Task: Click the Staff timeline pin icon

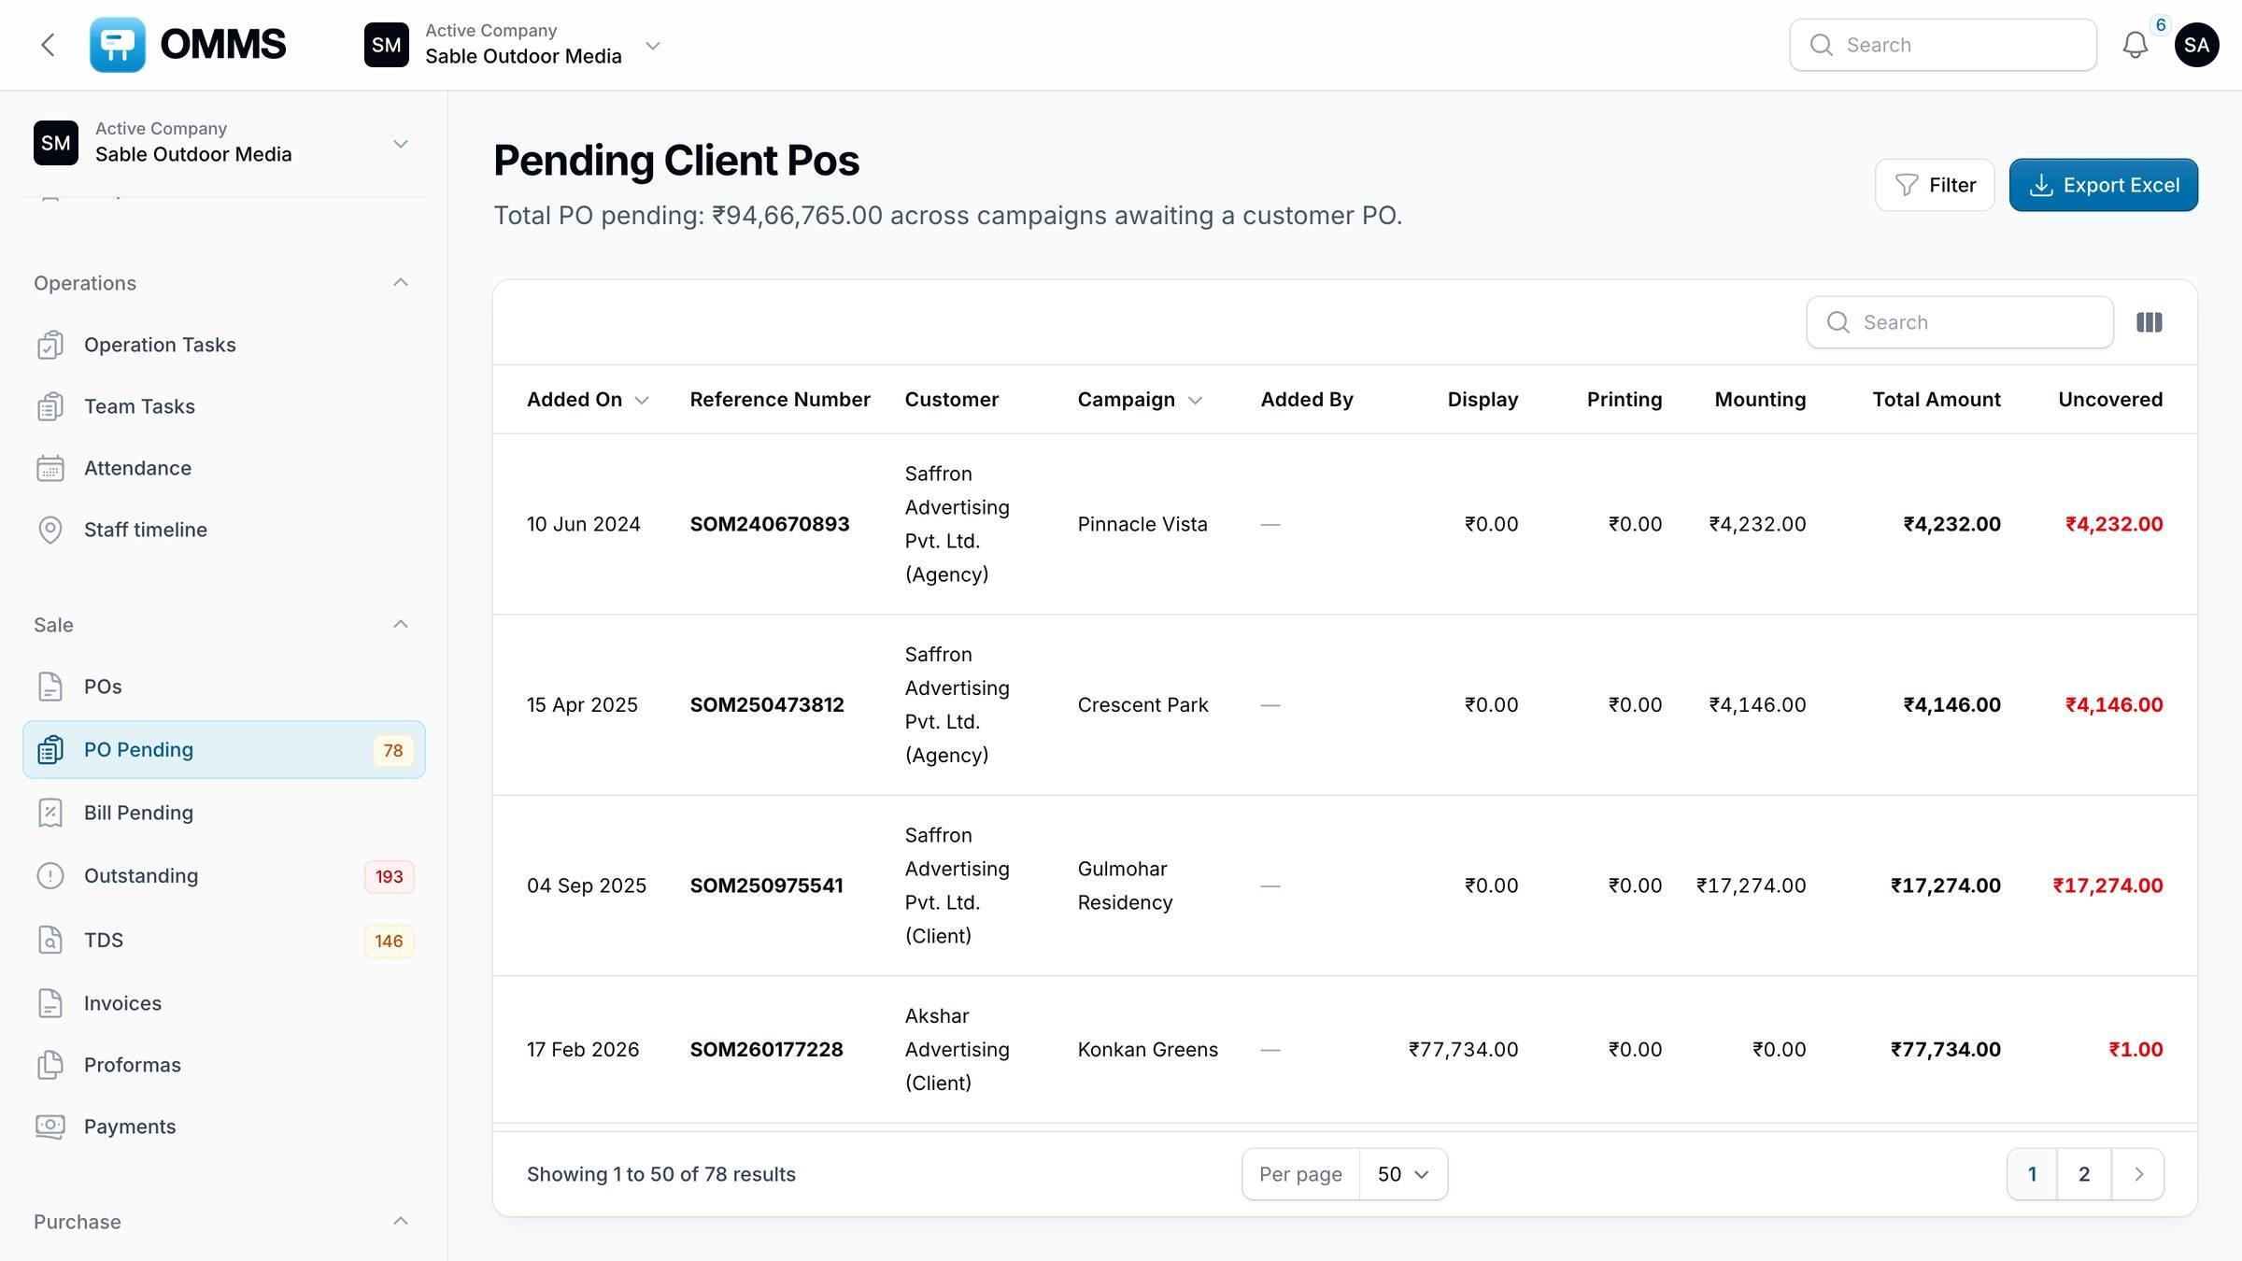Action: click(50, 530)
